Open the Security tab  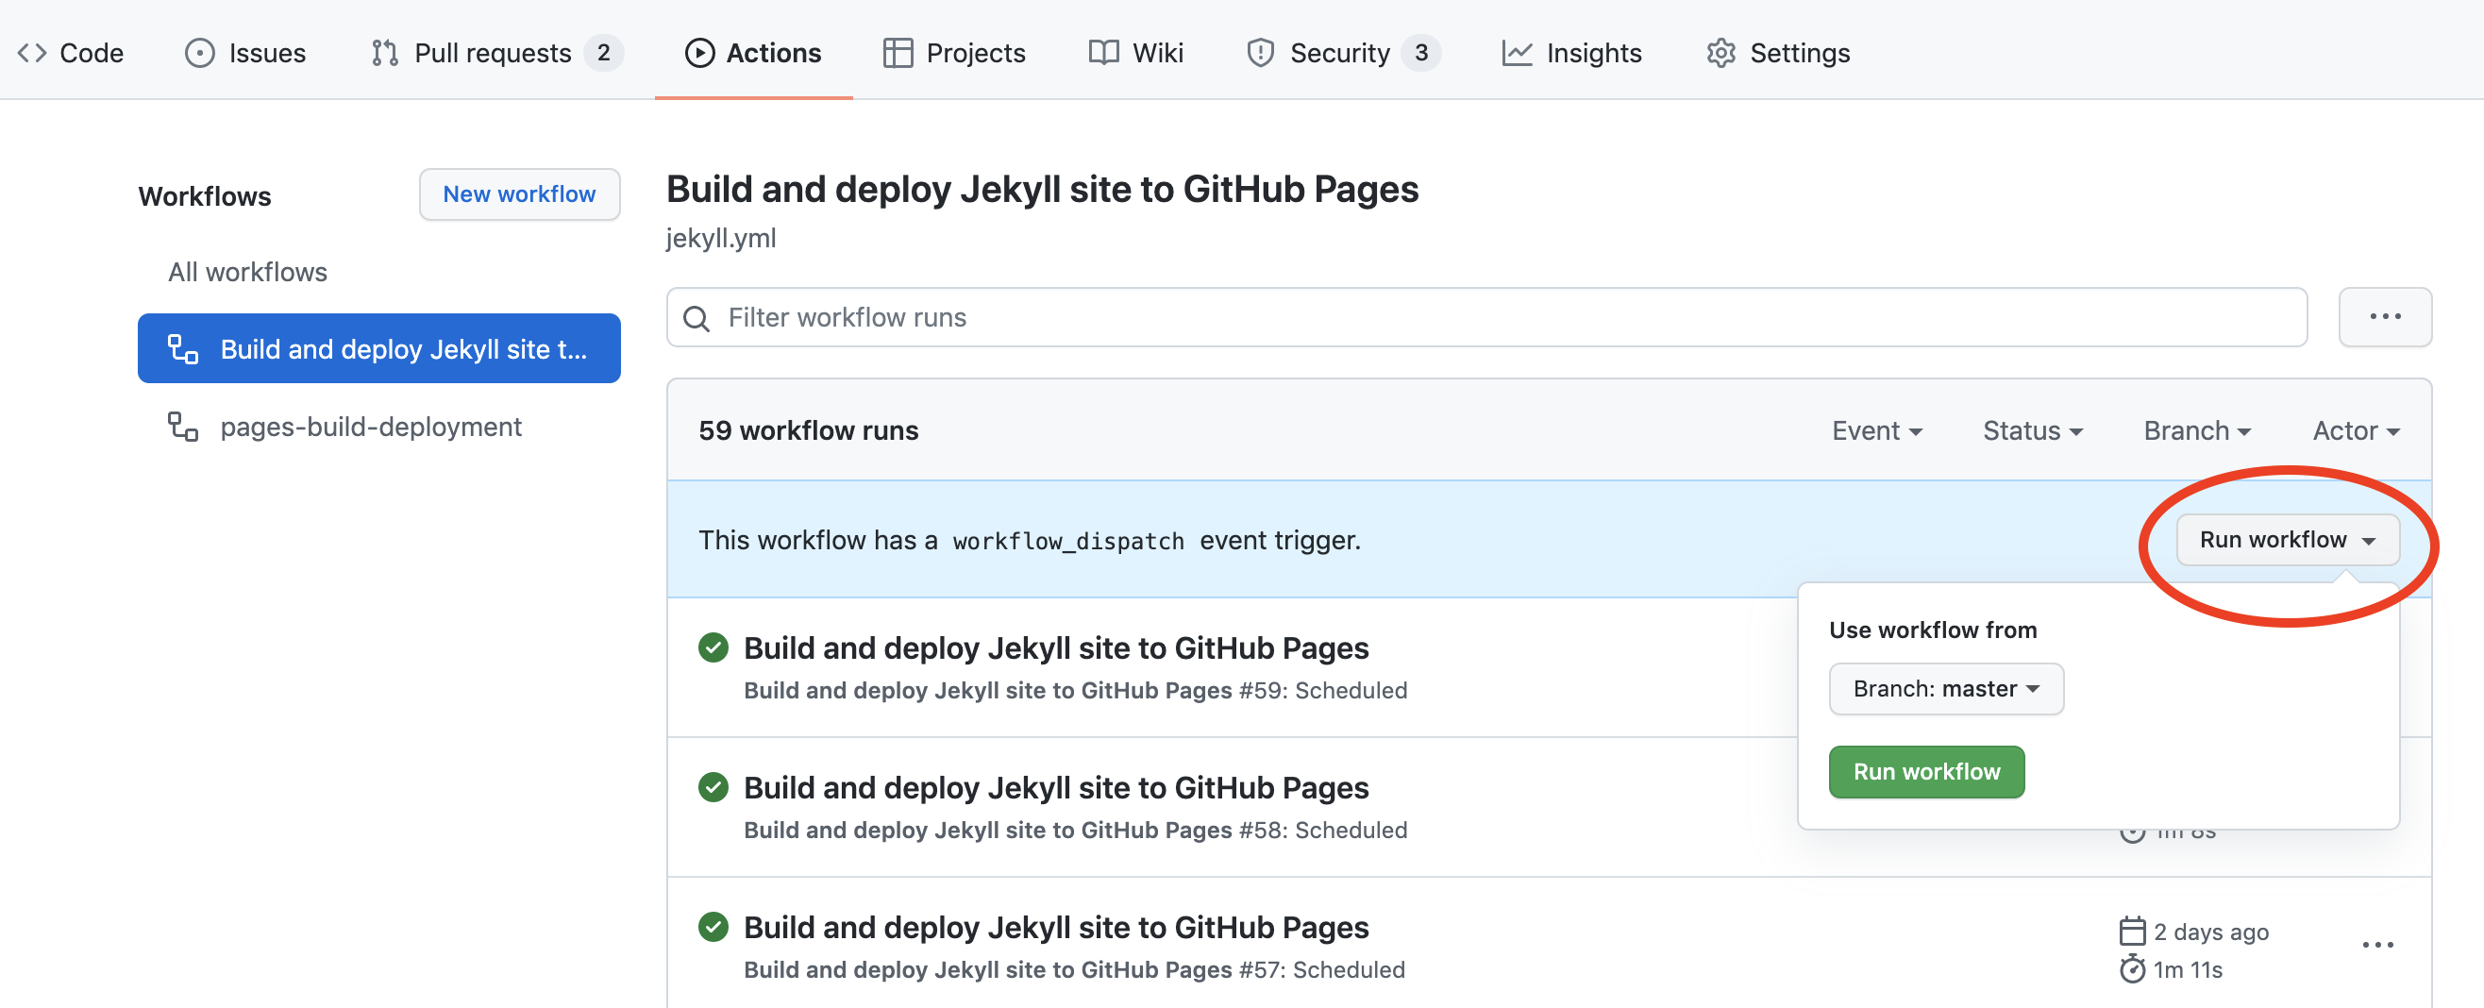(1342, 53)
